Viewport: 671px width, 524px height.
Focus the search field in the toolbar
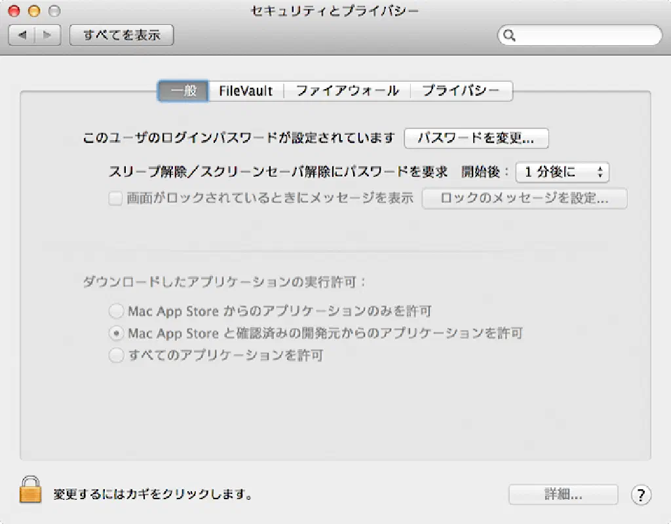(x=583, y=35)
